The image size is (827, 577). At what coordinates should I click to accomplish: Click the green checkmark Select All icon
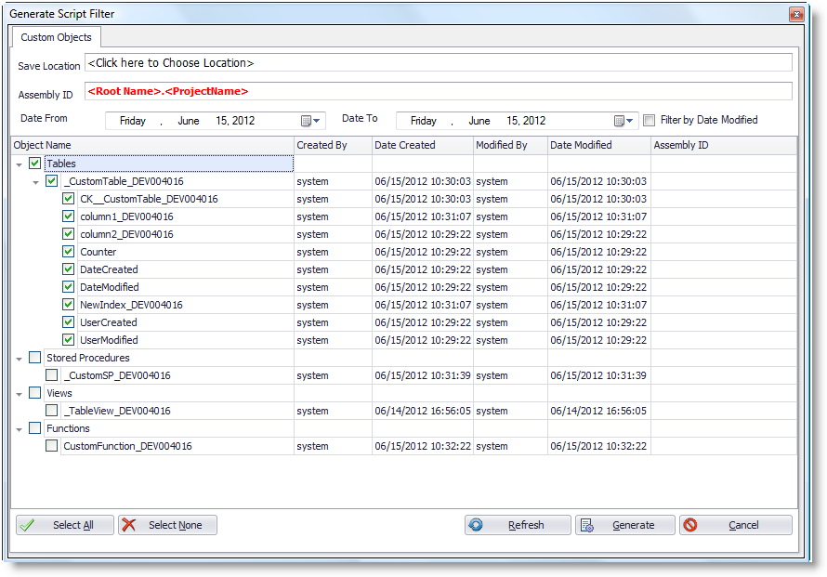pyautogui.click(x=28, y=525)
